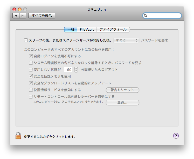
Task: Go back with the left arrow button
Action: tap(16, 16)
